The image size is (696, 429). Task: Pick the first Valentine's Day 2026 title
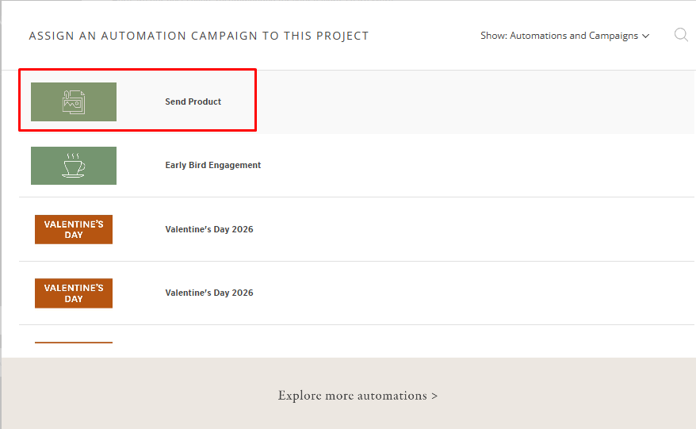coord(209,229)
